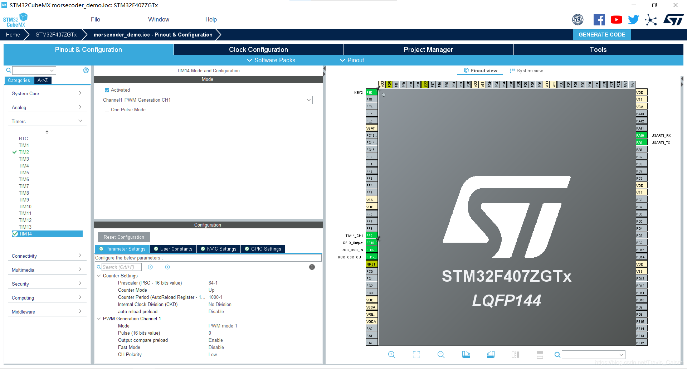The height and width of the screenshot is (369, 687).
Task: Expand Analog category
Action: 47,107
